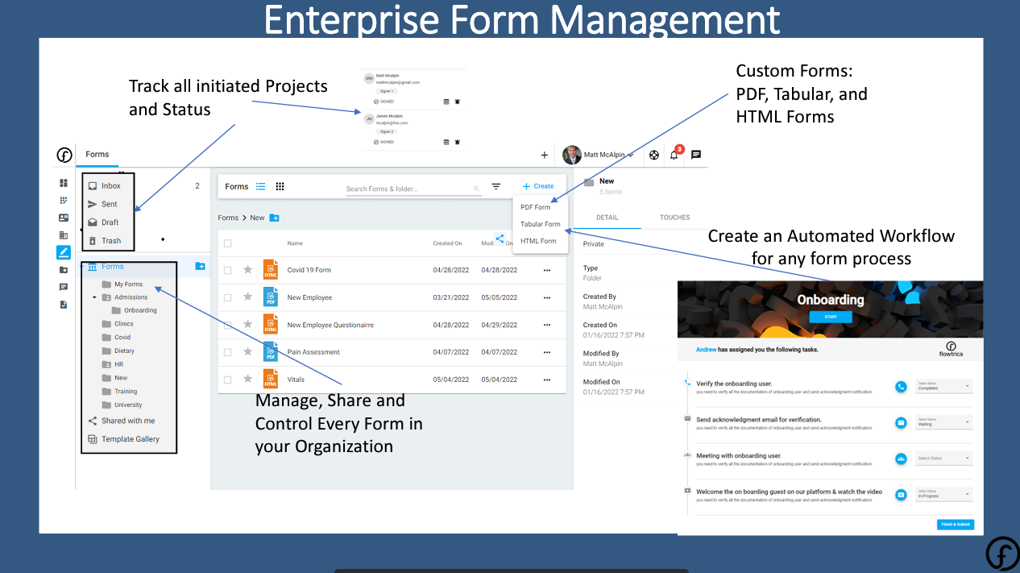
Task: Click the Search Forms & folder field
Action: (413, 189)
